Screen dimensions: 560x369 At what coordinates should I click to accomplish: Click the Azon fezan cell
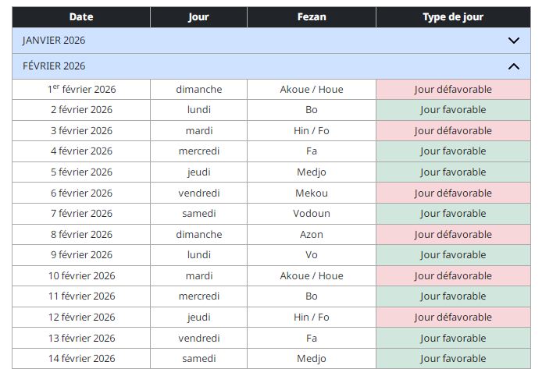[312, 235]
